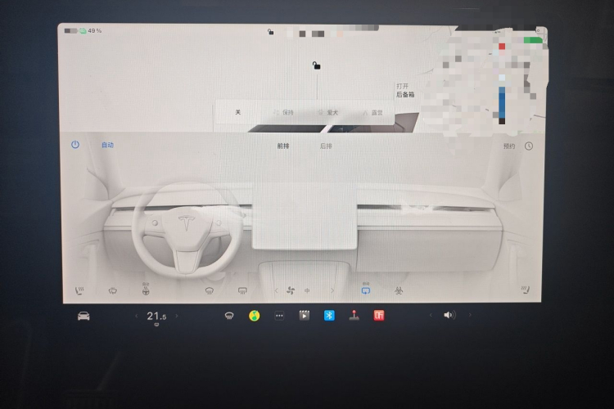Select the 爱犬 dog mode option

point(327,112)
